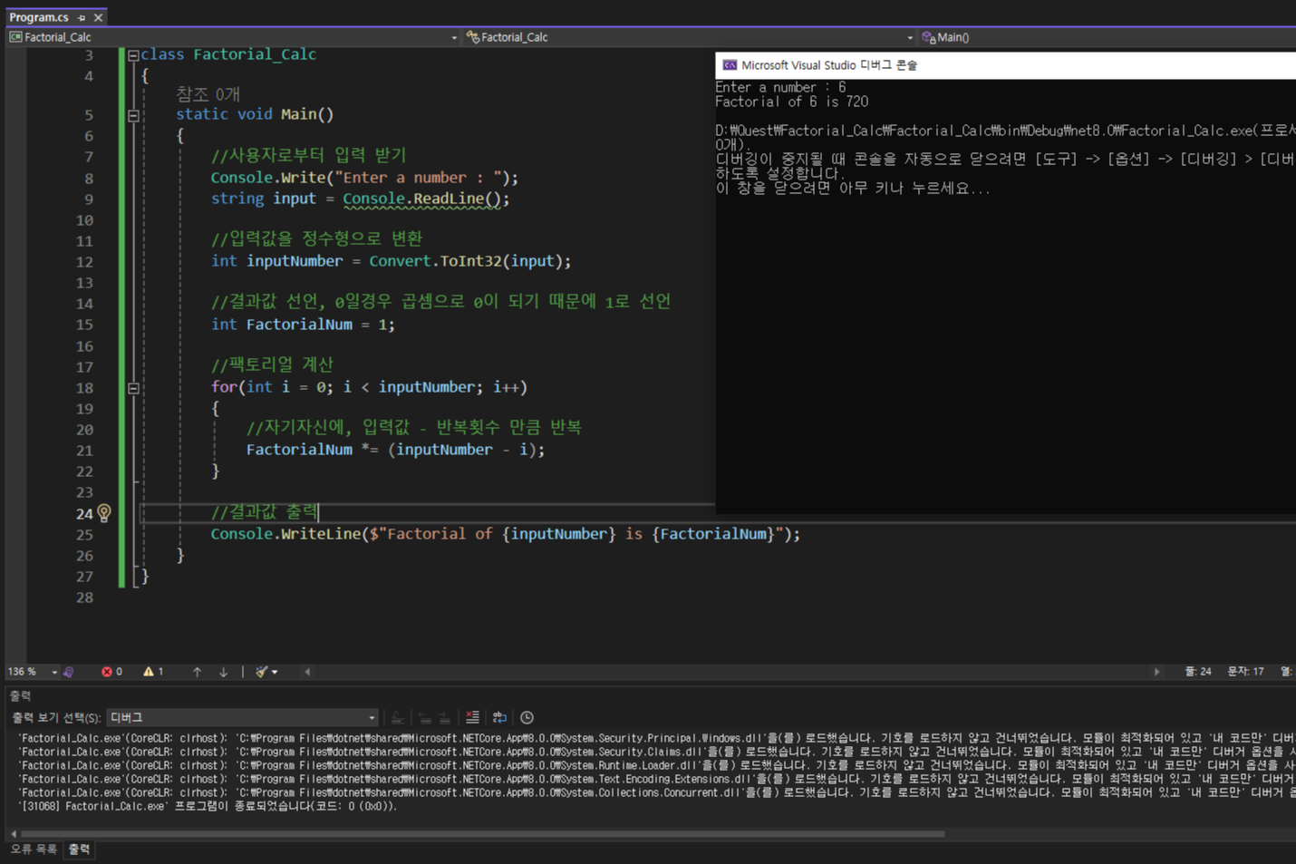Click 'Enter a number : 6' in console
The height and width of the screenshot is (864, 1296).
[x=780, y=87]
